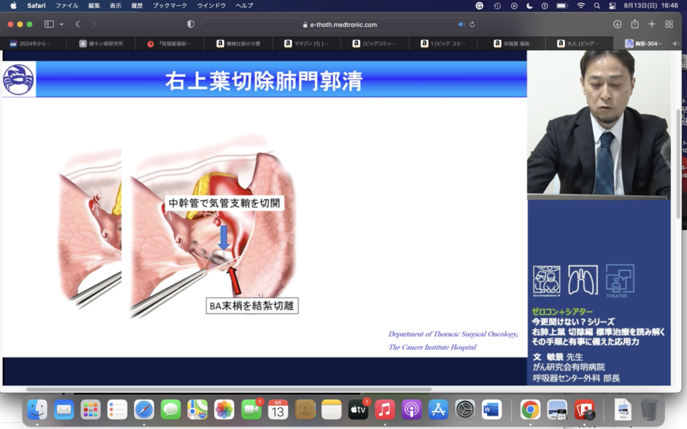The image size is (687, 429).
Task: Click the Share icon in Safari toolbar
Action: (x=635, y=24)
